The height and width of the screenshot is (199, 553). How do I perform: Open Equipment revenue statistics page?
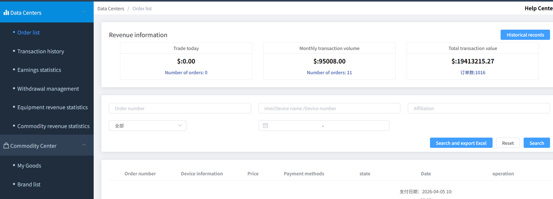52,107
